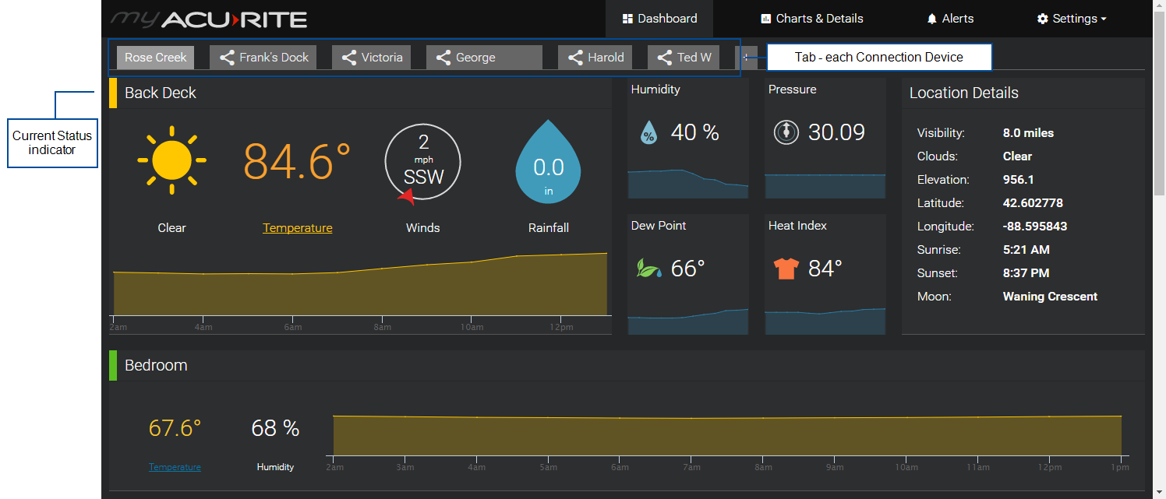Screen dimensions: 1166x499
Task: Open the Alerts page
Action: pyautogui.click(x=949, y=19)
